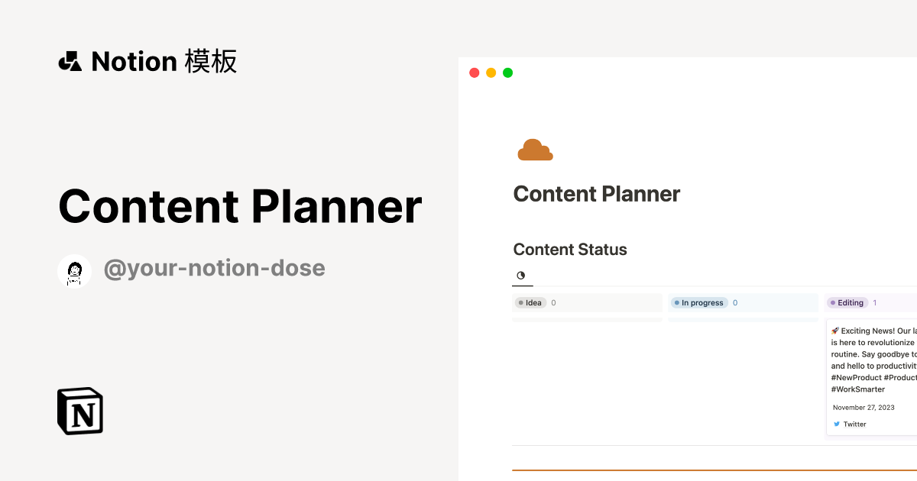Click the Content Planner page title in the window
Screen dimensions: 917x481
tap(596, 194)
